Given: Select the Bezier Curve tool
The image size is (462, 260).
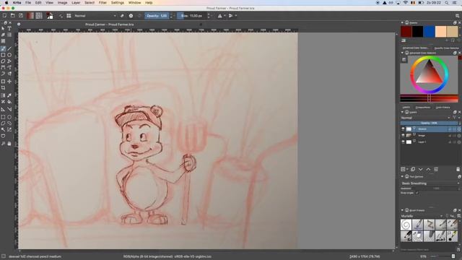Looking at the screenshot, I should tap(3, 67).
